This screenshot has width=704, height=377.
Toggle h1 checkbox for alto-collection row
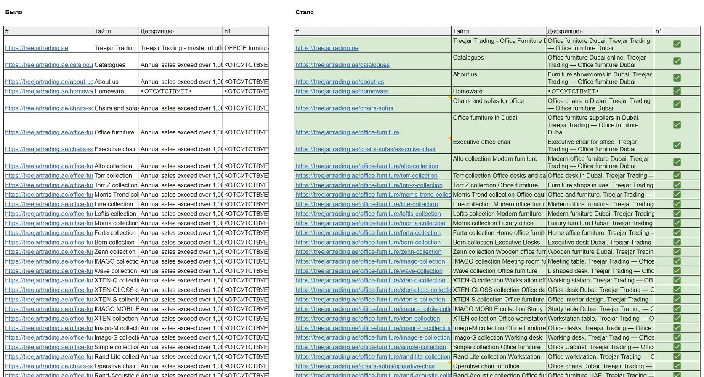click(x=677, y=162)
